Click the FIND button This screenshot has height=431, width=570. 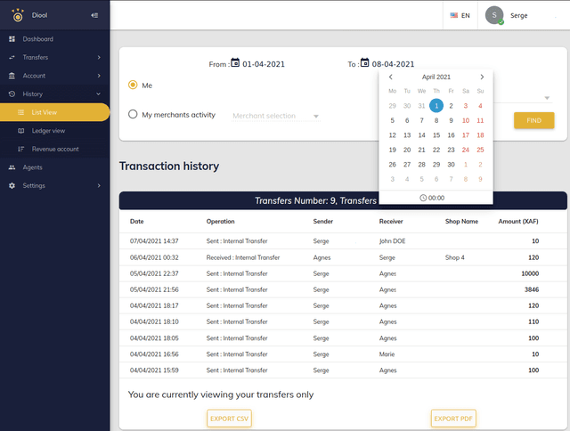point(533,120)
